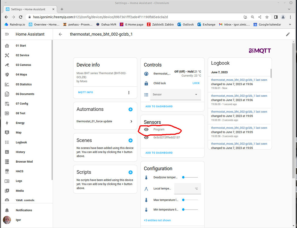Bookmark this page star icon
The image size is (297, 228).
point(267,17)
